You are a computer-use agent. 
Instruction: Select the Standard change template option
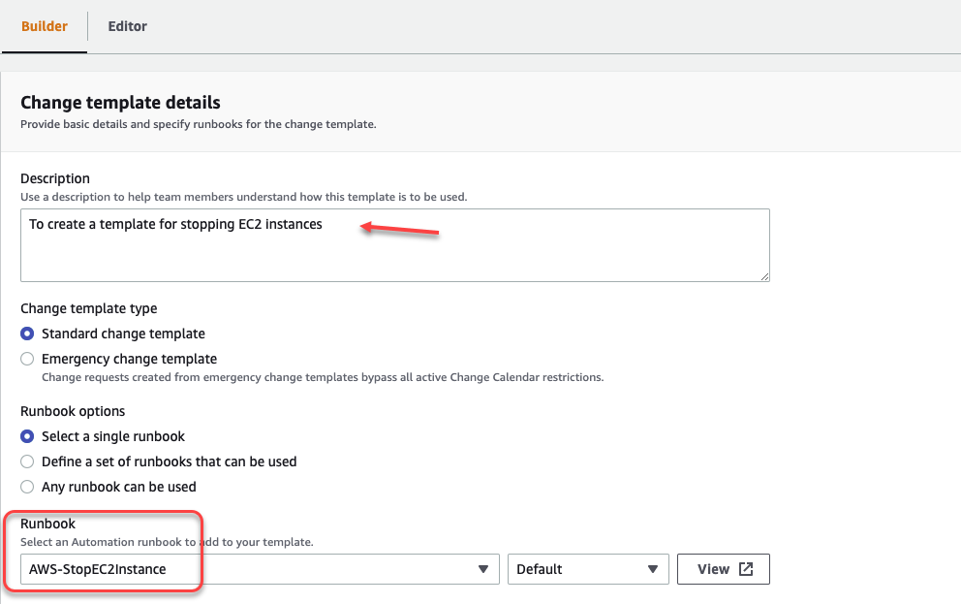27,334
